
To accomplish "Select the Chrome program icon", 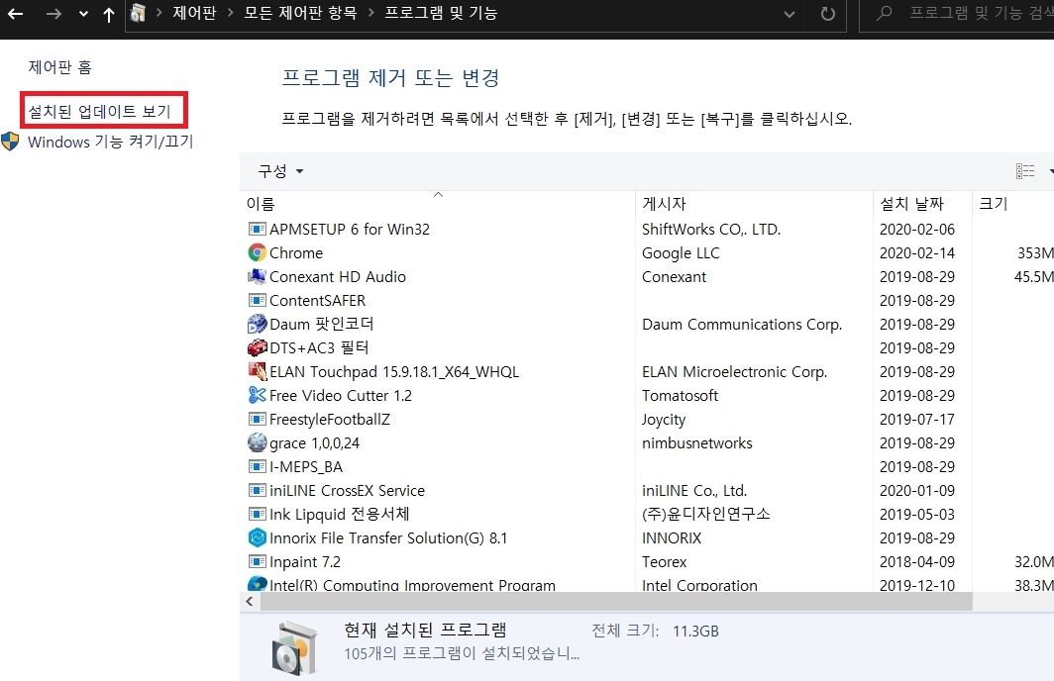I will point(257,252).
